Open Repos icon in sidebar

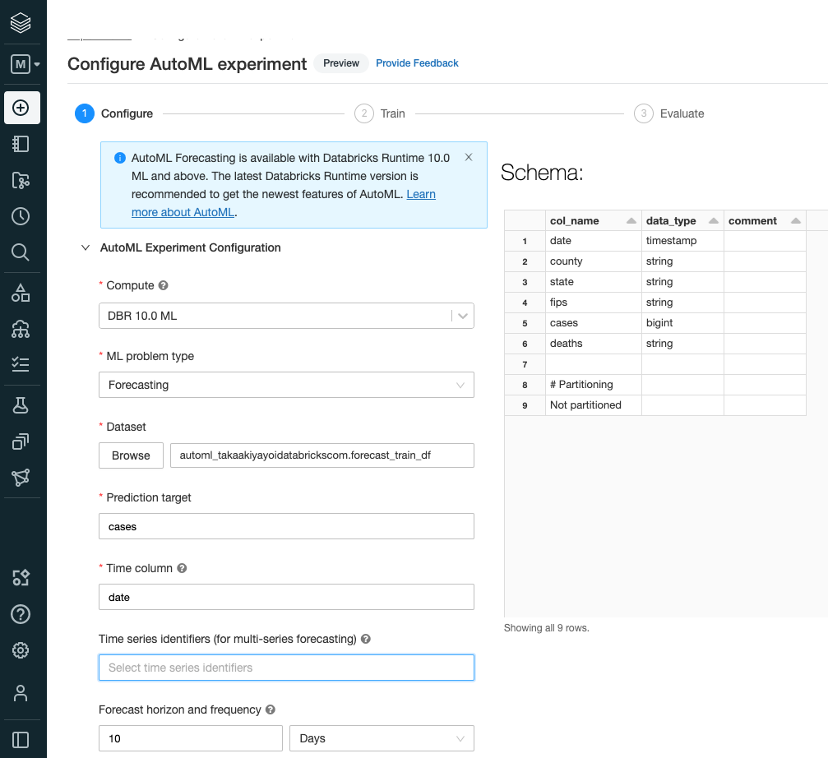pyautogui.click(x=21, y=180)
